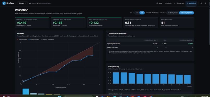This screenshot has width=210, height=97.
Task: Click the 0.102 MAE cell
Action: [x=164, y=44]
